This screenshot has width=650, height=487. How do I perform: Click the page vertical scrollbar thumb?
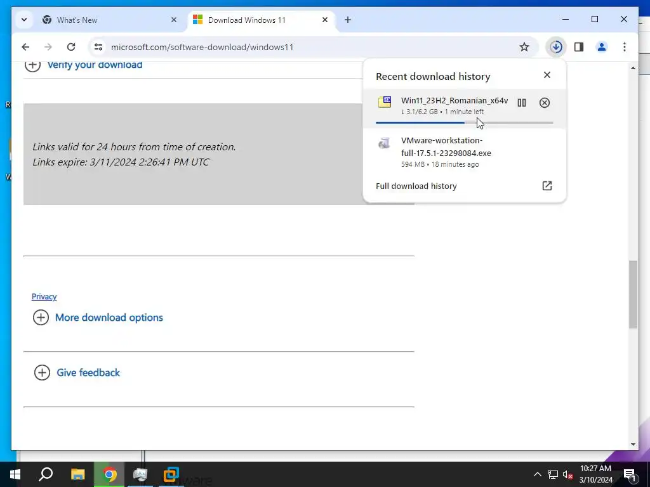pos(633,294)
